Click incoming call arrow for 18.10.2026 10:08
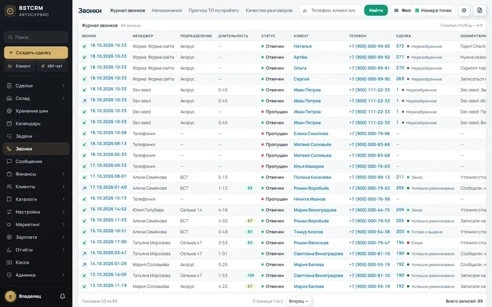This screenshot has height=307, width=492. tap(84, 134)
